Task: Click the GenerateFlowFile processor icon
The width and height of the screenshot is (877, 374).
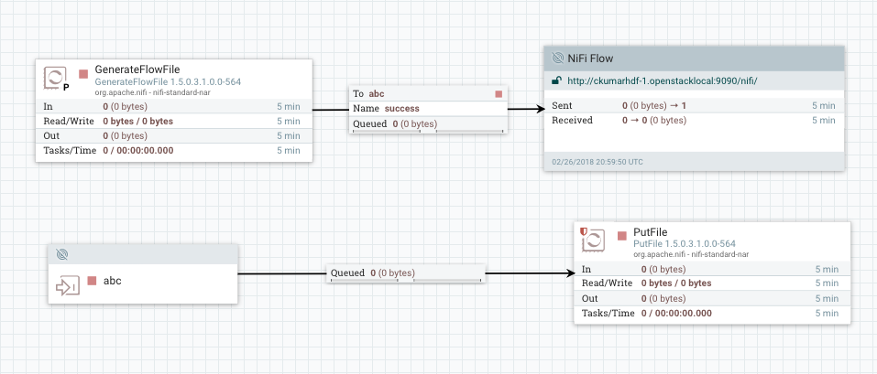Action: click(x=55, y=78)
